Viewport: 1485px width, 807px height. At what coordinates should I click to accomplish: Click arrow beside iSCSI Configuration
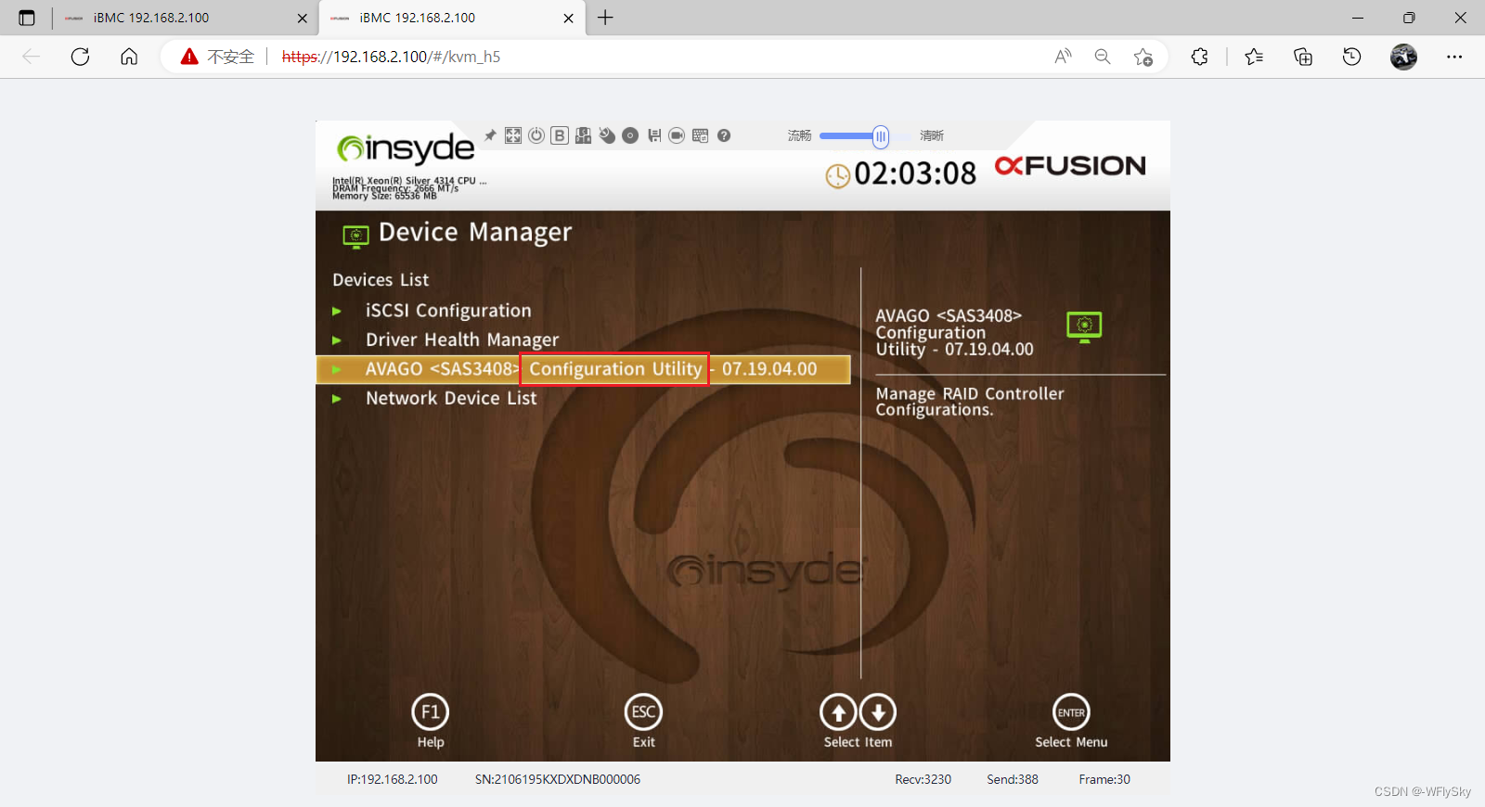tap(337, 311)
